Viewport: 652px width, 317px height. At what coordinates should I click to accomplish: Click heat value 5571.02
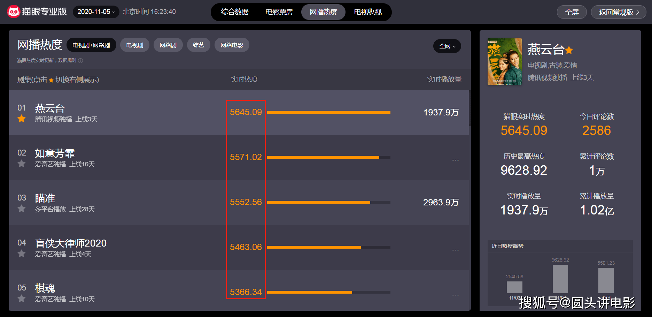(x=246, y=157)
